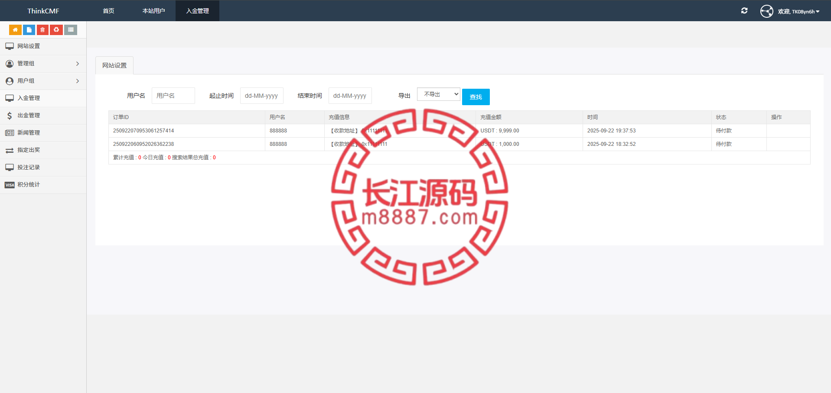Click the user icon beside 用户组
This screenshot has width=831, height=393.
coord(10,81)
